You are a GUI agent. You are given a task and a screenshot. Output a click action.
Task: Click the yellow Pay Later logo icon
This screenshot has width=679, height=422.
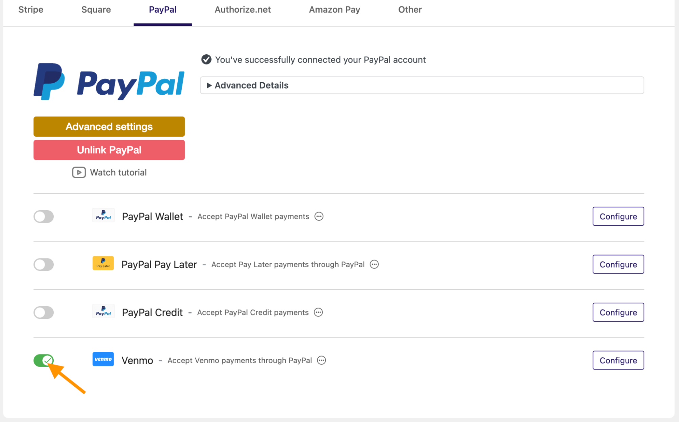[x=103, y=263]
